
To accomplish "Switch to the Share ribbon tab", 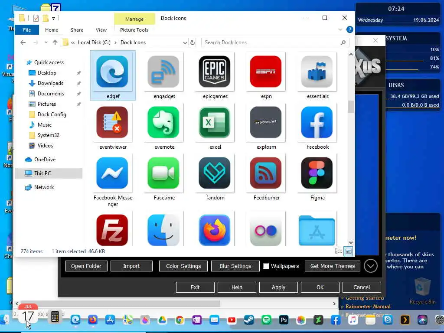I will [77, 30].
